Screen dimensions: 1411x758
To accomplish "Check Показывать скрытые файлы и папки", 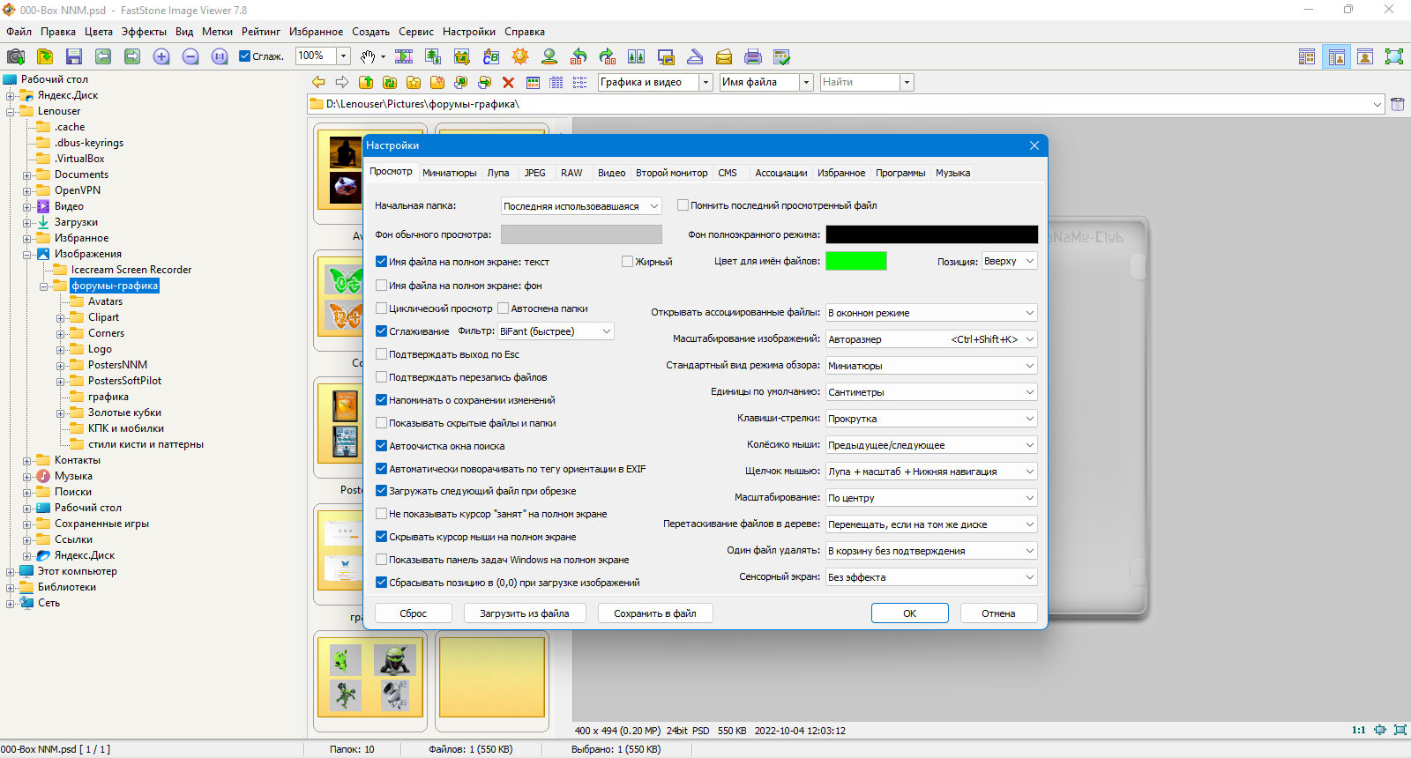I will 382,423.
